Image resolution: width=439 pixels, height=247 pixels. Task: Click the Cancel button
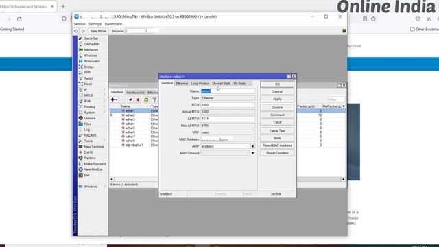coord(277,91)
